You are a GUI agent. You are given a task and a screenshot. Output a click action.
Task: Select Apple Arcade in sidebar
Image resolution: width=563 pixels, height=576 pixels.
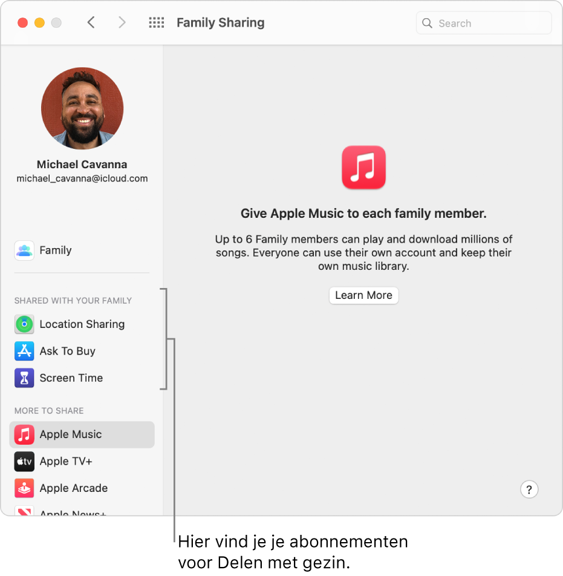[82, 488]
